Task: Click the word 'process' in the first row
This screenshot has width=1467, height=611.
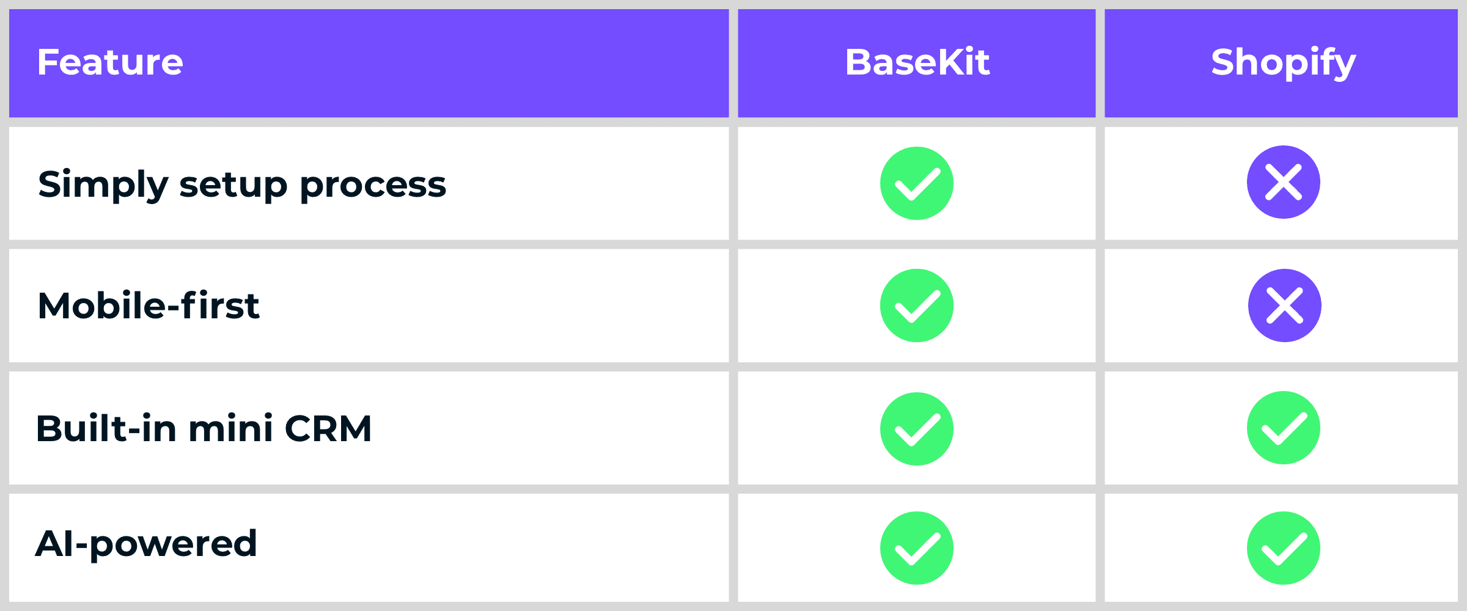Action: 373,186
